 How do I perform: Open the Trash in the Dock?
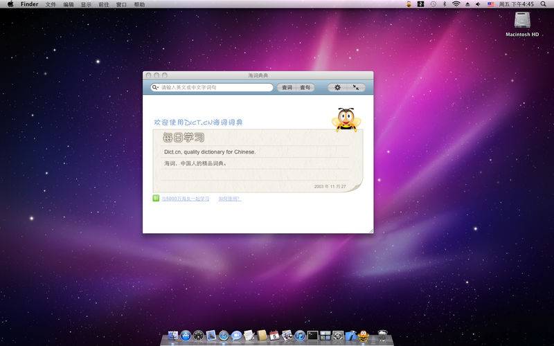[x=383, y=335]
